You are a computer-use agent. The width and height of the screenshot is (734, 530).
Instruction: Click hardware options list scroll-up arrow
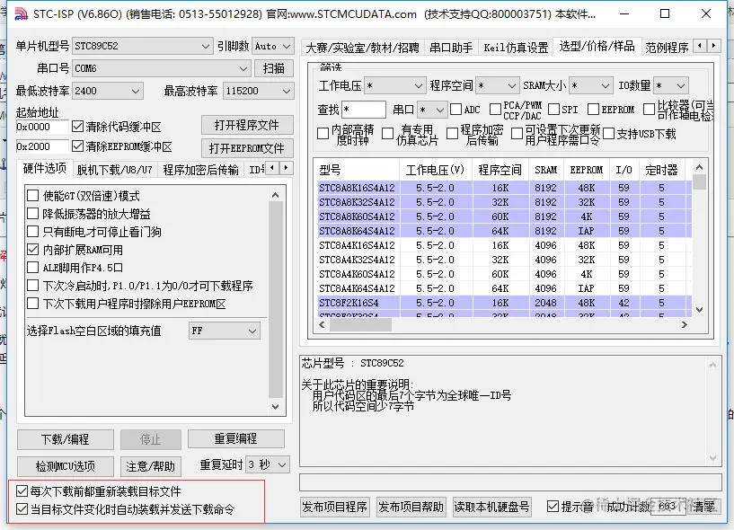(275, 195)
